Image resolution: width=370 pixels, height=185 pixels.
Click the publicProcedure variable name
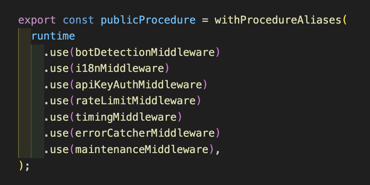pyautogui.click(x=148, y=20)
